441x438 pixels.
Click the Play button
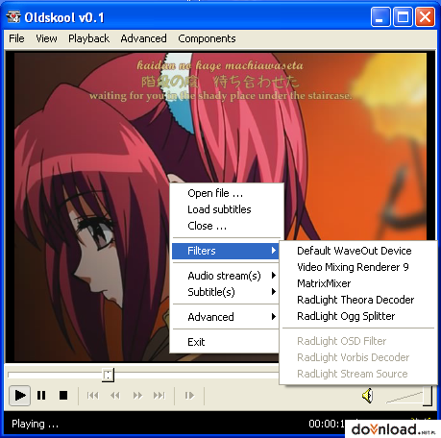click(20, 396)
